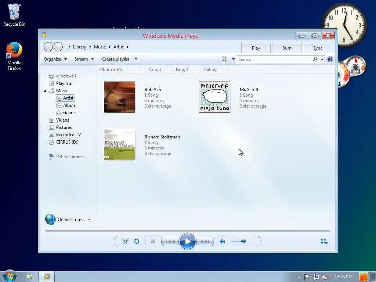Switch to the Burn tab
The width and height of the screenshot is (376, 282).
point(287,48)
